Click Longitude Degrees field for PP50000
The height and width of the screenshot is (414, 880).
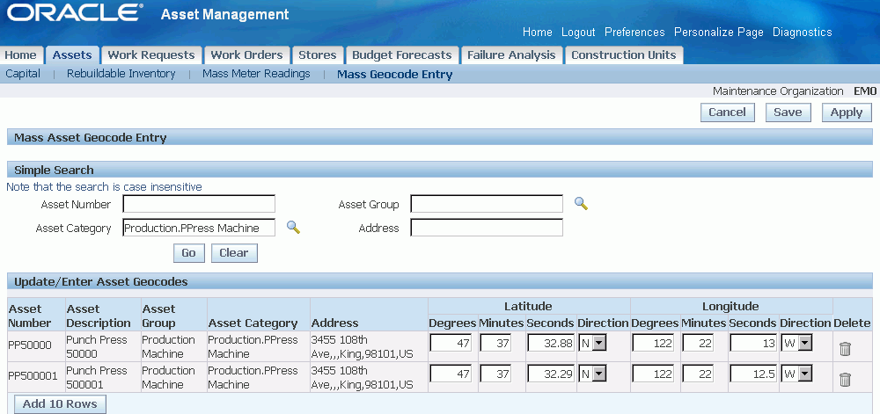pyautogui.click(x=653, y=344)
